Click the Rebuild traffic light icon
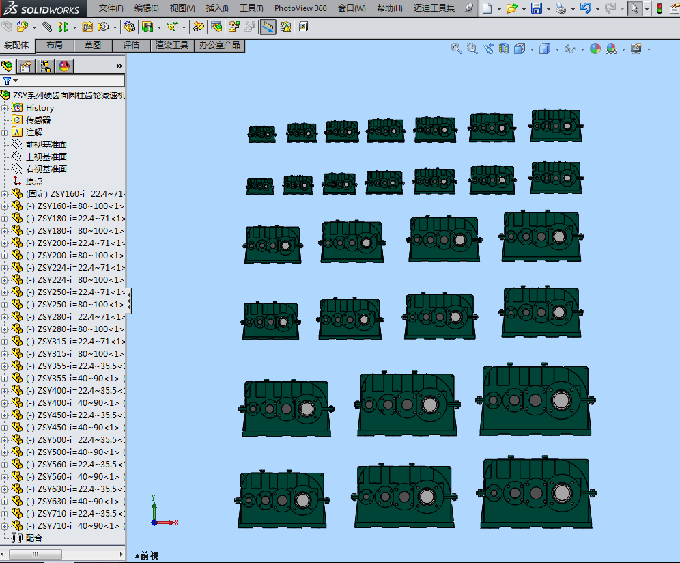This screenshot has height=563, width=680. (x=660, y=8)
